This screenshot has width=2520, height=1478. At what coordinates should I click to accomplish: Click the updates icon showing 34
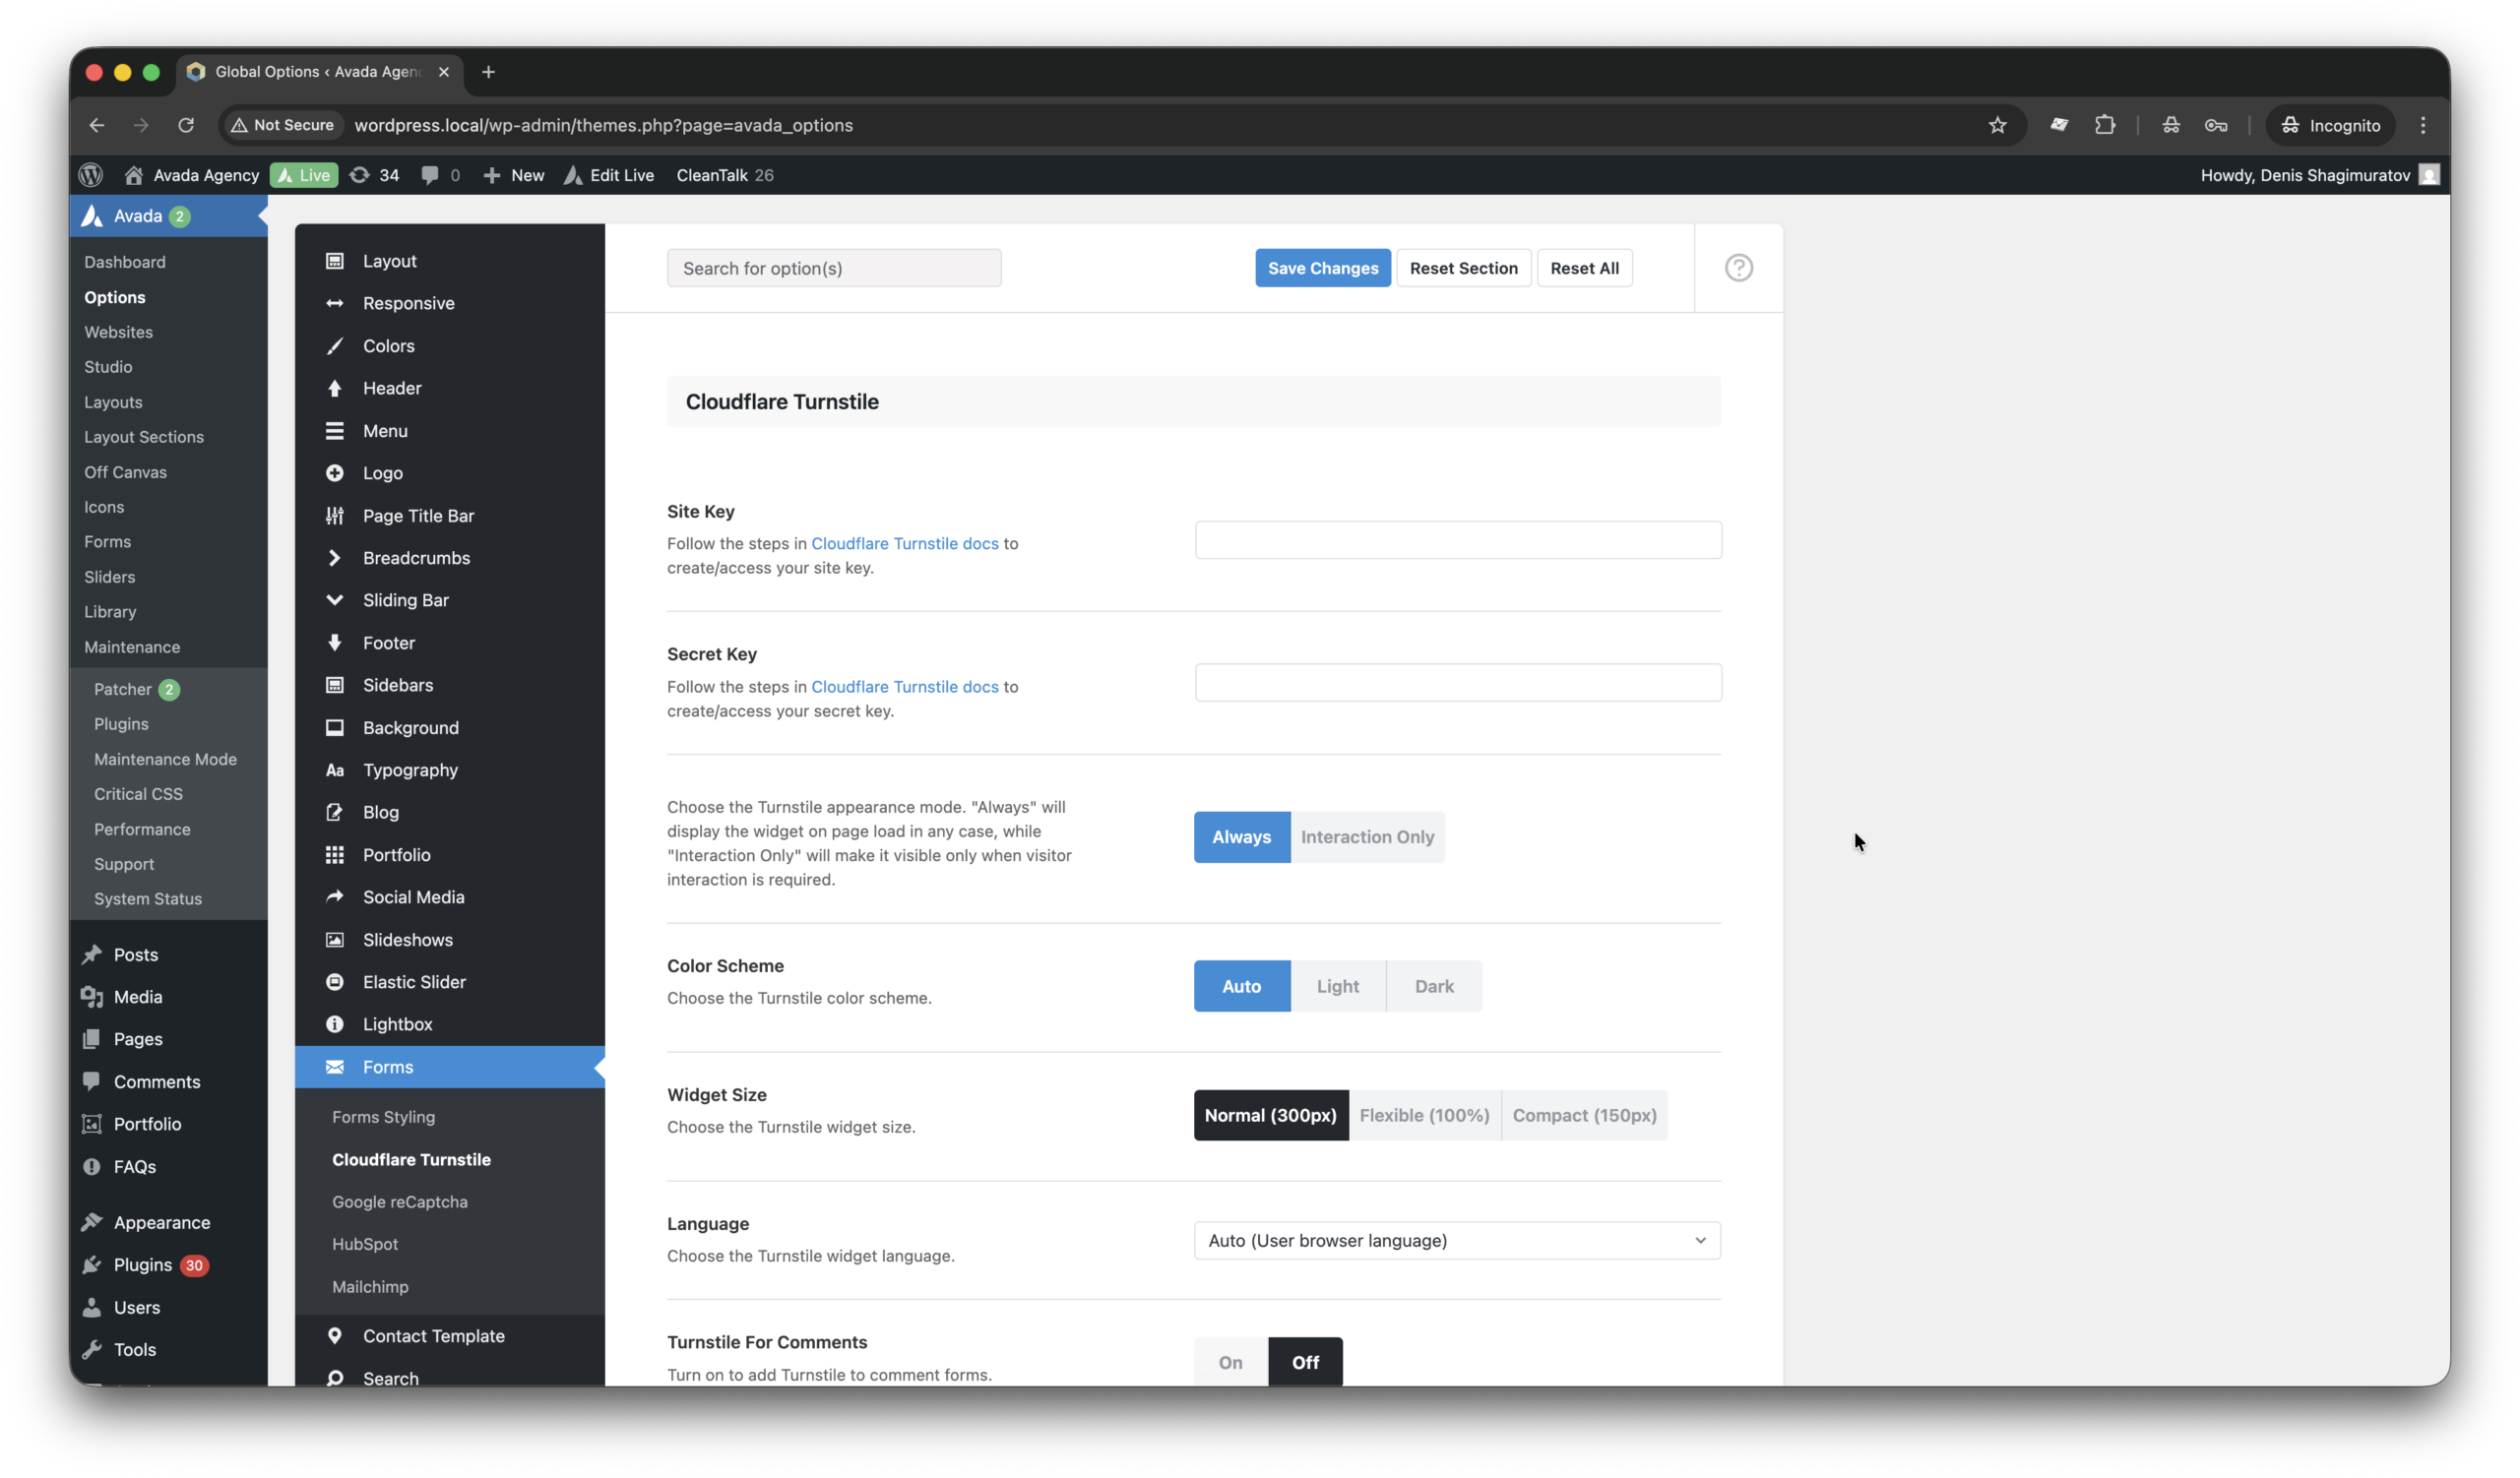point(360,175)
